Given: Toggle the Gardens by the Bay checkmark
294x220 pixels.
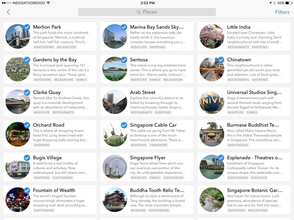Looking at the screenshot, I should click(x=27, y=60).
